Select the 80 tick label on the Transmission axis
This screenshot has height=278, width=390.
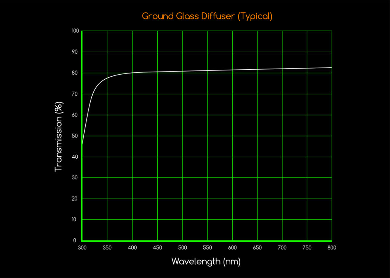(x=75, y=73)
